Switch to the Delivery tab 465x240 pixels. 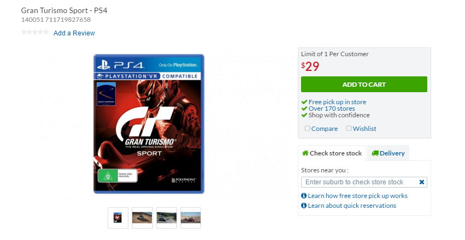click(388, 153)
